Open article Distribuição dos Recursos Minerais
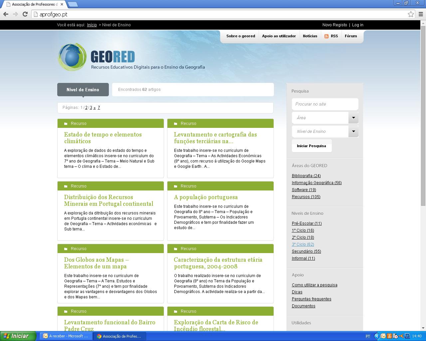426x341 pixels. (x=108, y=200)
